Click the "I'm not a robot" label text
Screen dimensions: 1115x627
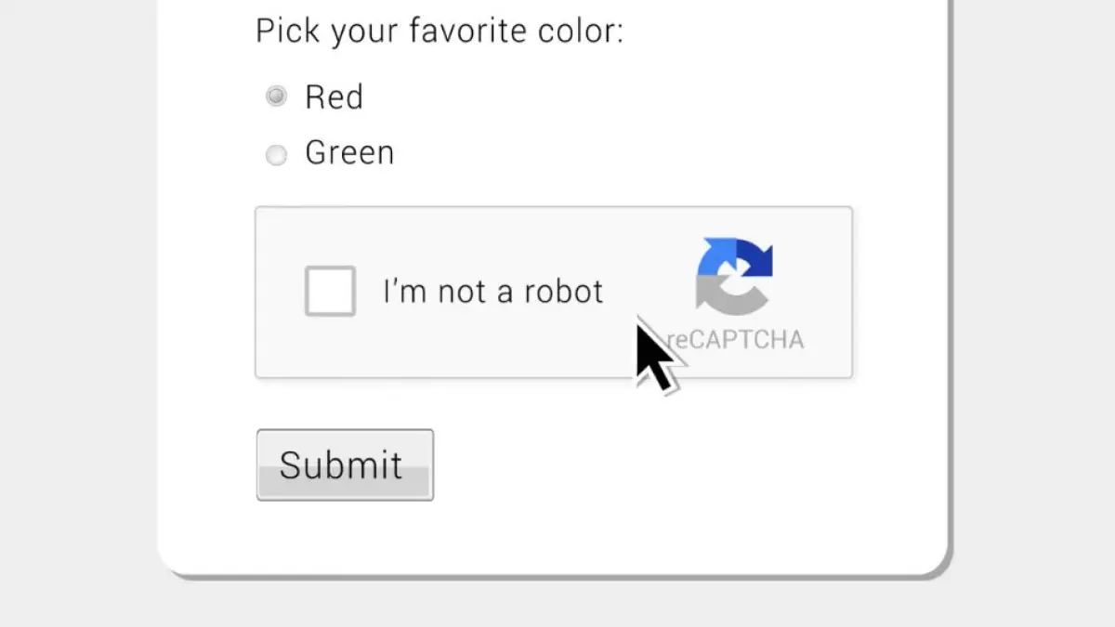492,292
